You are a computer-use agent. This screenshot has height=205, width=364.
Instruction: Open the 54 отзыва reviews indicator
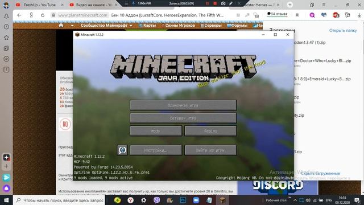click(x=277, y=14)
